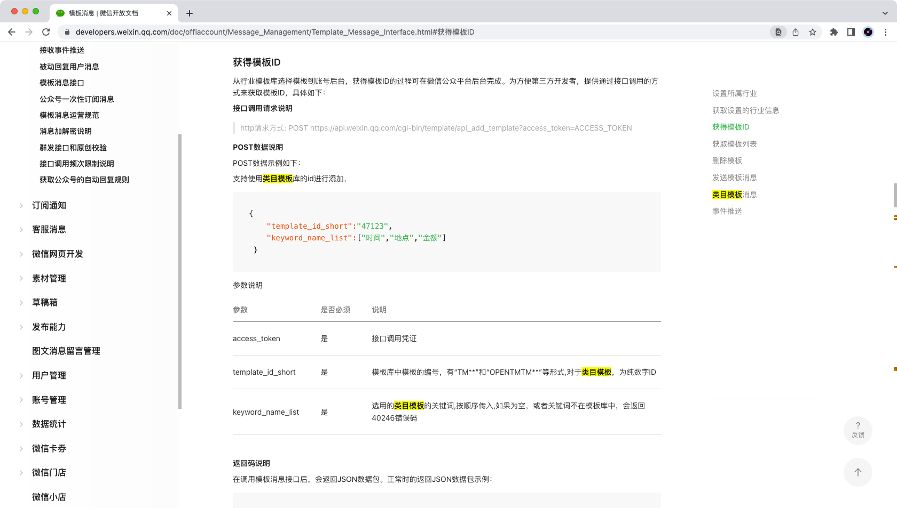Expand the 微信门店 section chevron
Screen dimensions: 897x508
tap(21, 473)
